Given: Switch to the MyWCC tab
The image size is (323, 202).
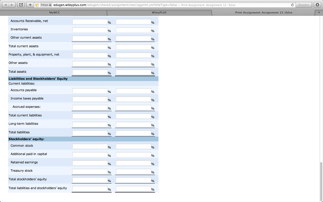Looking at the screenshot, I should point(55,13).
